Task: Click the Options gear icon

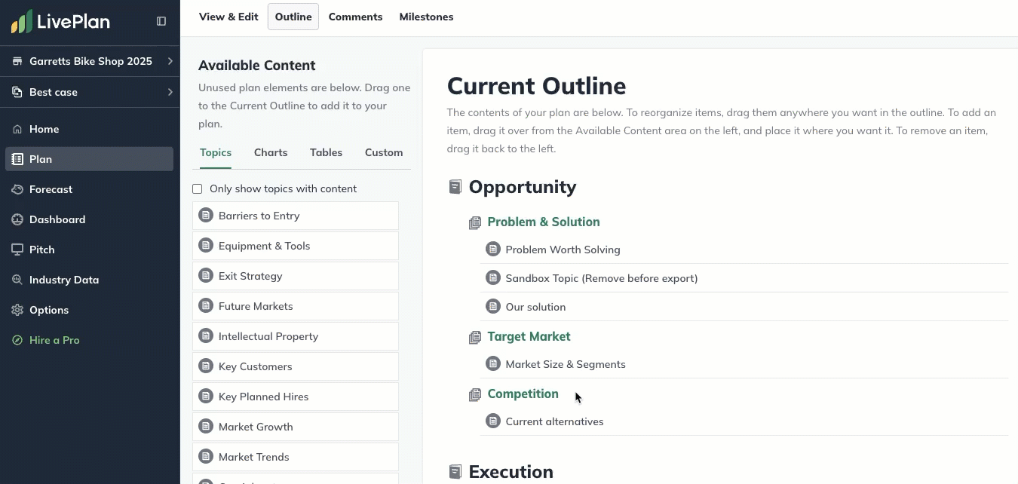Action: tap(17, 310)
